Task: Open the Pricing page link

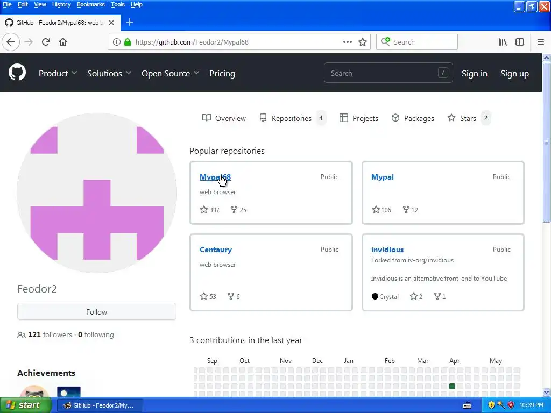Action: (222, 73)
